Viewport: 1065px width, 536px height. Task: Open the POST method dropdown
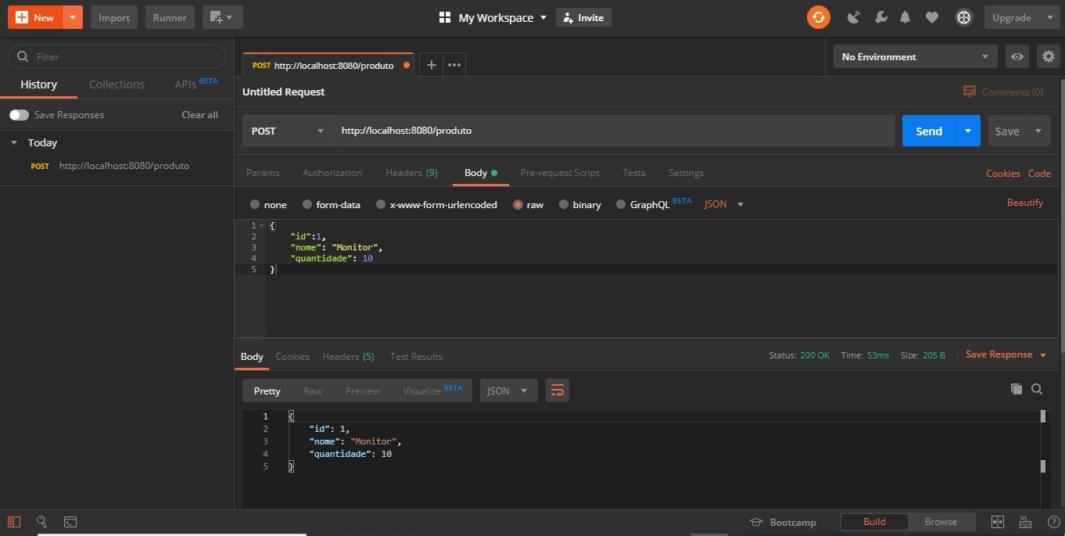click(287, 131)
